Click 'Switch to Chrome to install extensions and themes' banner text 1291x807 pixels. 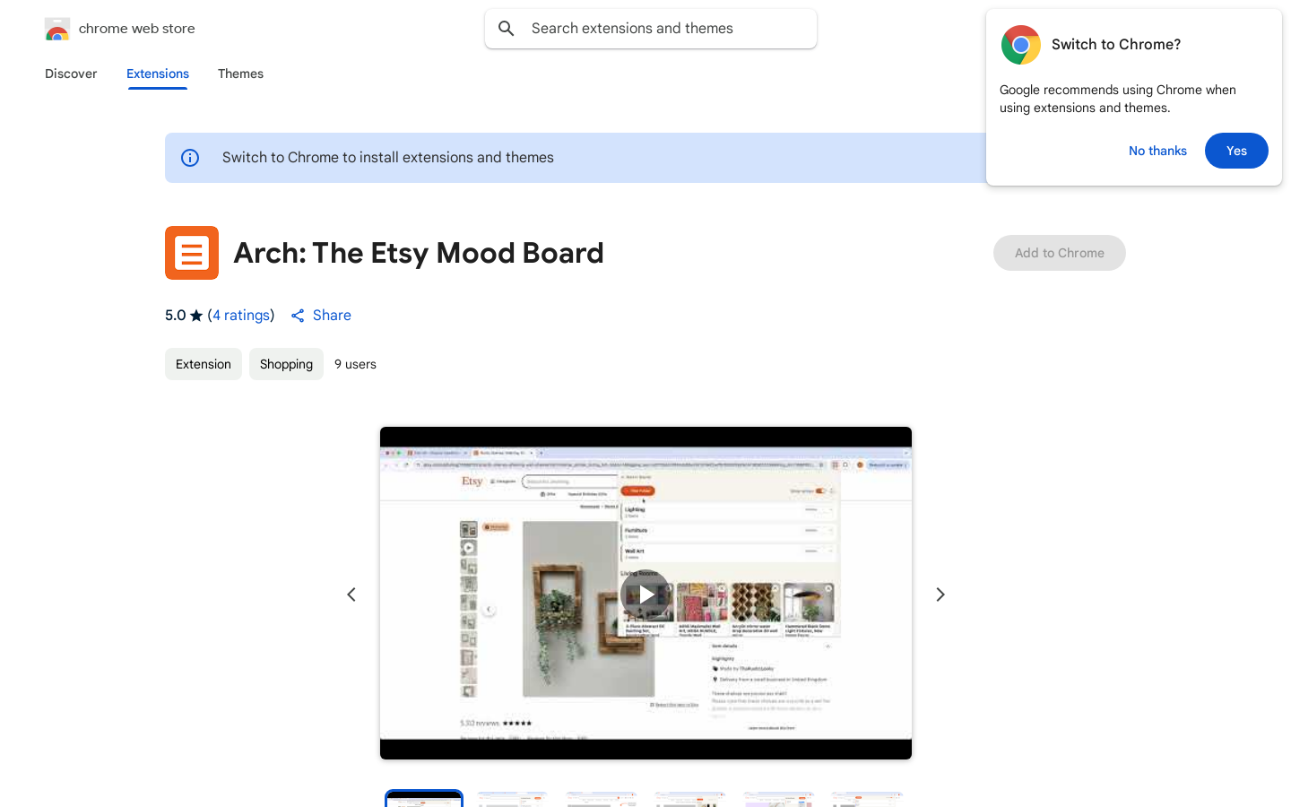point(388,158)
